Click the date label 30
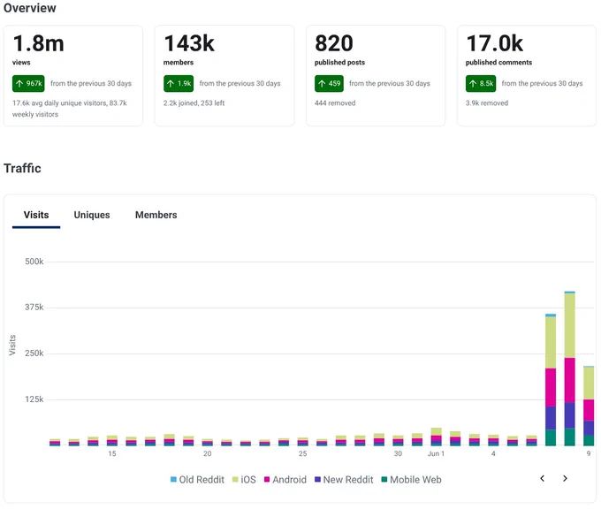This screenshot has height=509, width=601. 399,454
